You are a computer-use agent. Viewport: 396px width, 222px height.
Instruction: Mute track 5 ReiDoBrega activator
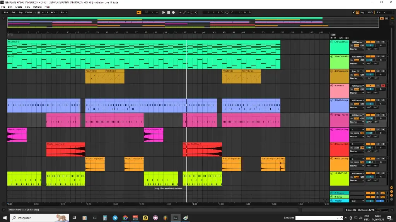click(x=370, y=101)
